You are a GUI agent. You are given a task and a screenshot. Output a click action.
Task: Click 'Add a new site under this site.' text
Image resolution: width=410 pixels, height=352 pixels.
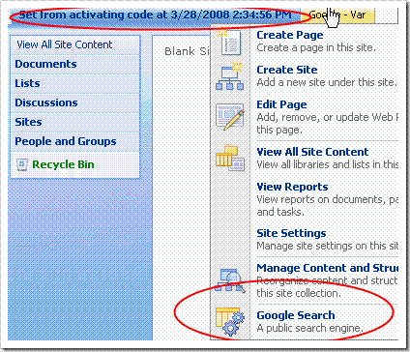pyautogui.click(x=327, y=82)
